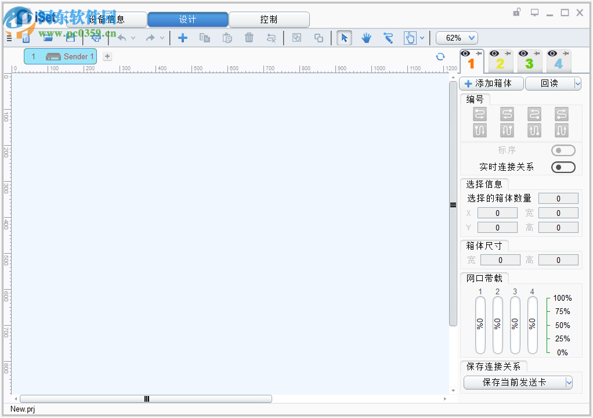Click the blue plus add icon in toolbar
Image resolution: width=593 pixels, height=418 pixels.
[183, 38]
